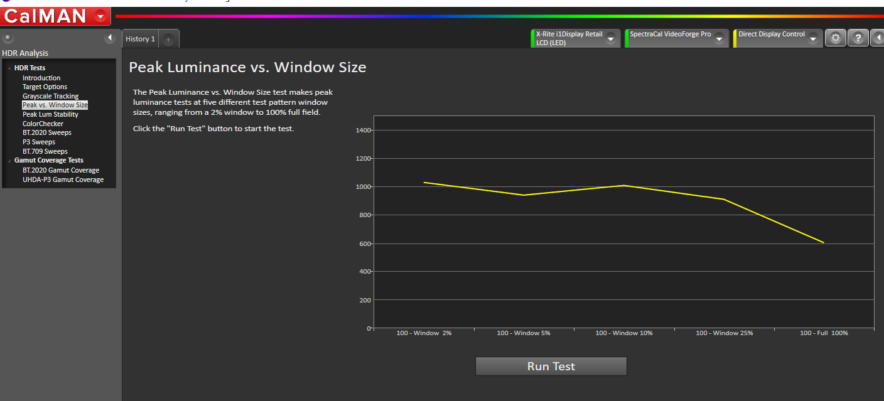Select the History 1 tab
The height and width of the screenshot is (401, 884).
[139, 38]
